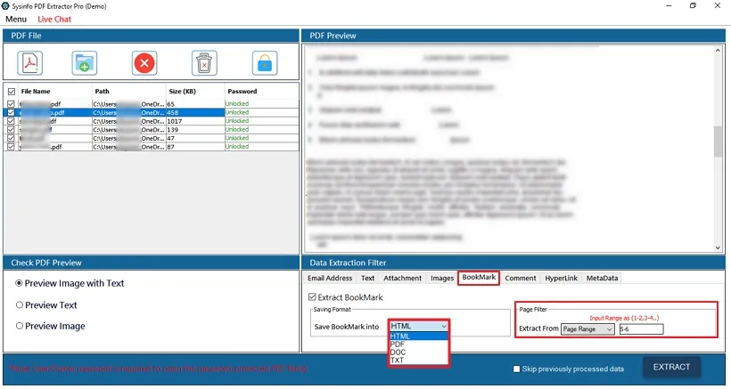The height and width of the screenshot is (389, 731).
Task: Click the Add folder icon
Action: (85, 63)
